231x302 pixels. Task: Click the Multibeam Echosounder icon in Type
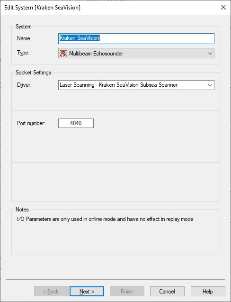[63, 54]
